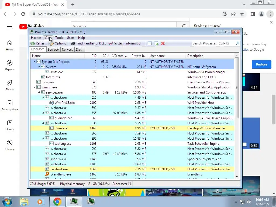Go to YouTube Home in sidebar
This screenshot has width=276, height=207.
click(x=10, y=45)
